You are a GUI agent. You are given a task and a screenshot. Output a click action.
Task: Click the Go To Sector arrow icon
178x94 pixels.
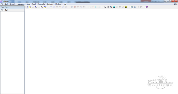tap(93, 7)
